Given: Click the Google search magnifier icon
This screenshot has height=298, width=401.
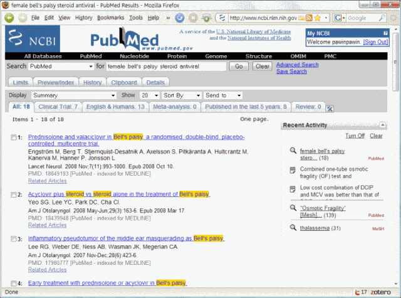Looking at the screenshot, I should coord(382,18).
